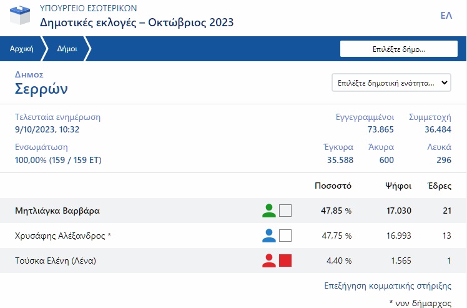
Task: Open Επεξήγηση κομματικής στήριξης link
Action: pos(388,286)
